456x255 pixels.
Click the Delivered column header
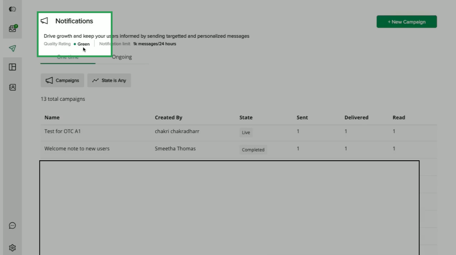[356, 117]
